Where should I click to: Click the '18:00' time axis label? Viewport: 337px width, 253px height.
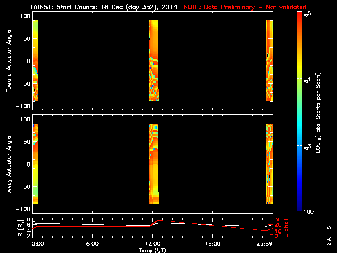pos(213,244)
